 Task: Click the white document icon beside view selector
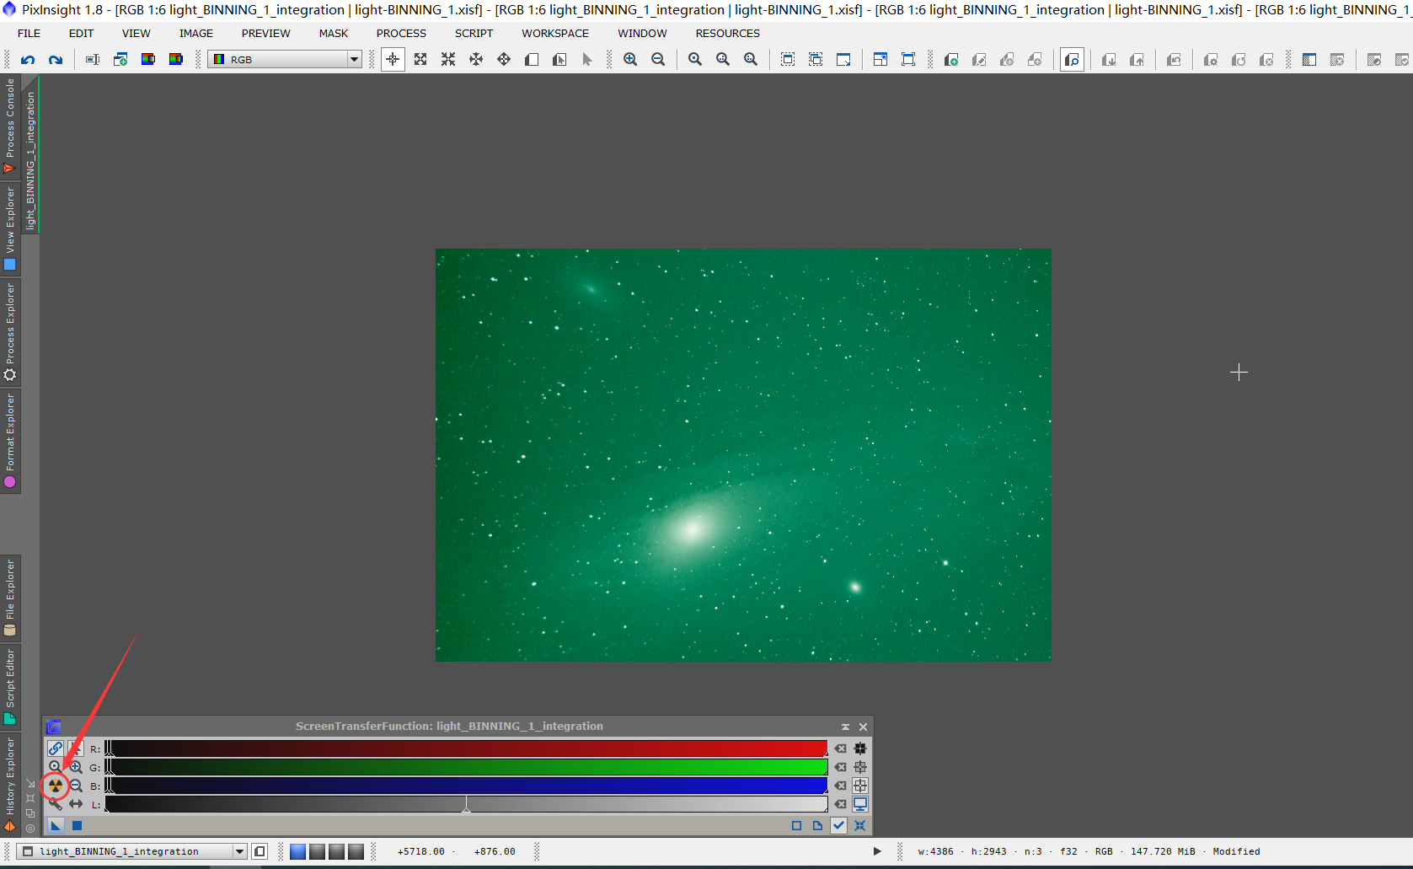pos(260,851)
